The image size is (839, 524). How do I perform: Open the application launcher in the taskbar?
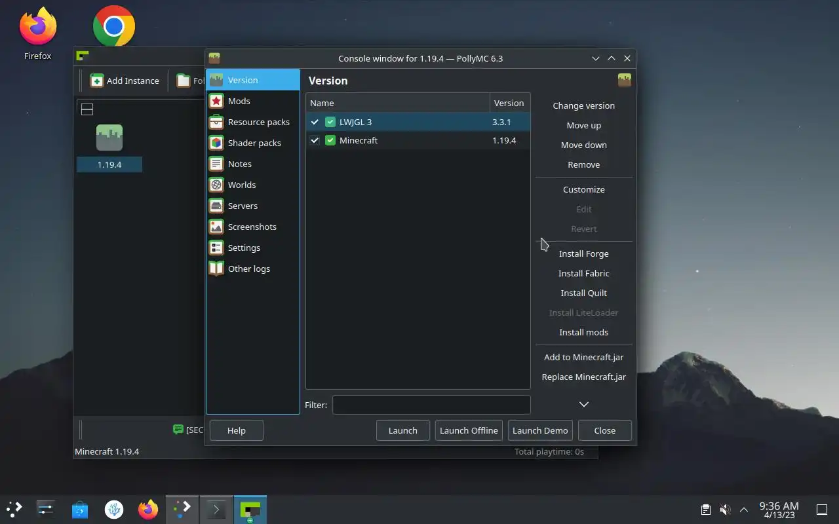[x=14, y=509]
